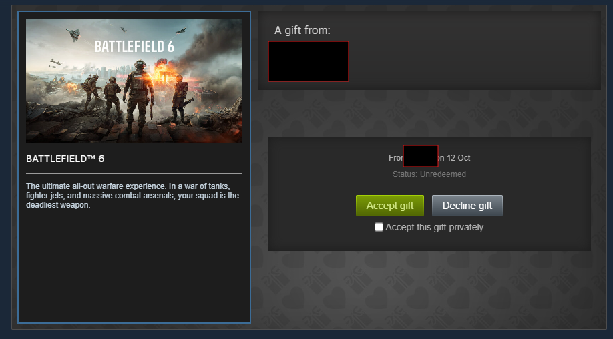Click the white divider line under the game title
The height and width of the screenshot is (339, 613).
[134, 174]
